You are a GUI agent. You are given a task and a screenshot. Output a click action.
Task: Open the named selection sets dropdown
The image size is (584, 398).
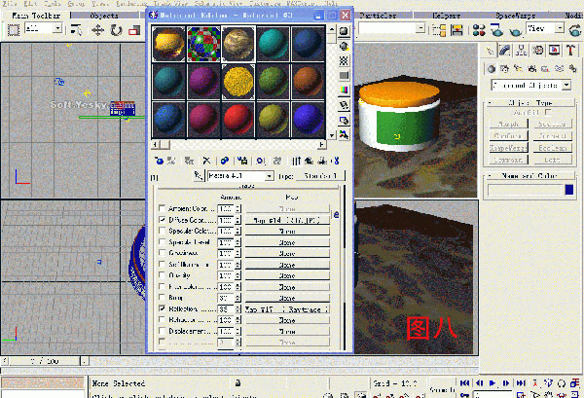click(420, 28)
